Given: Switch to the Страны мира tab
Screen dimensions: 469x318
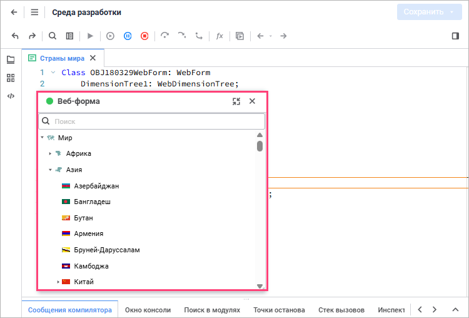Looking at the screenshot, I should point(62,58).
